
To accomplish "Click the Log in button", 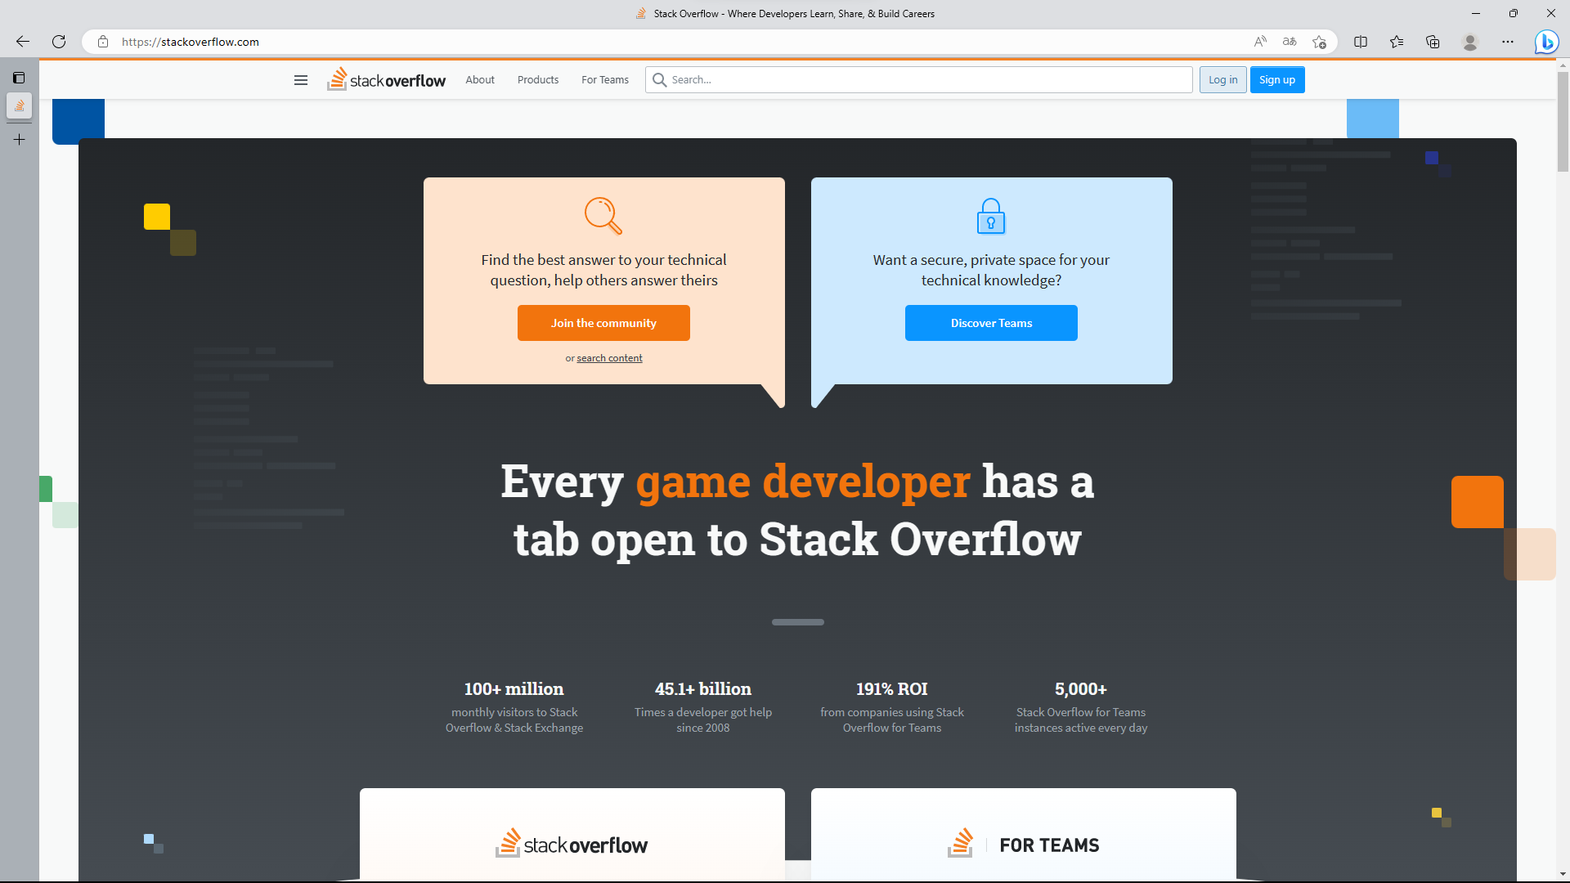I will point(1222,78).
